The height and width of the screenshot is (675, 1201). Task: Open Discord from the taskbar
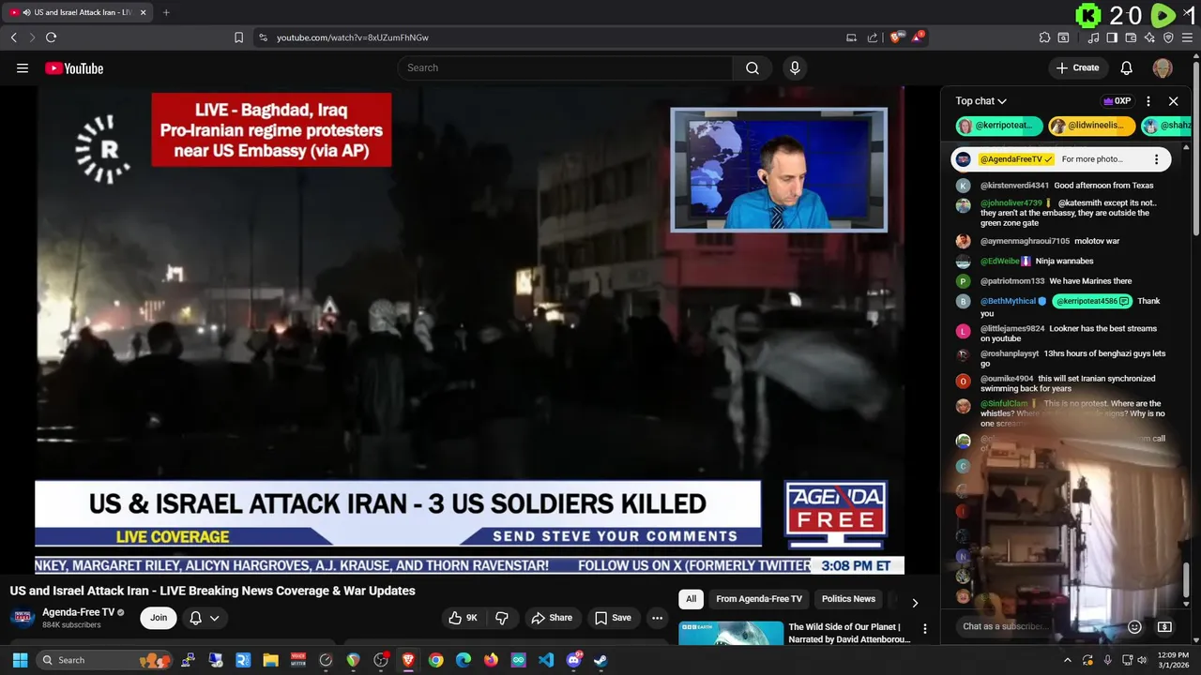573,660
